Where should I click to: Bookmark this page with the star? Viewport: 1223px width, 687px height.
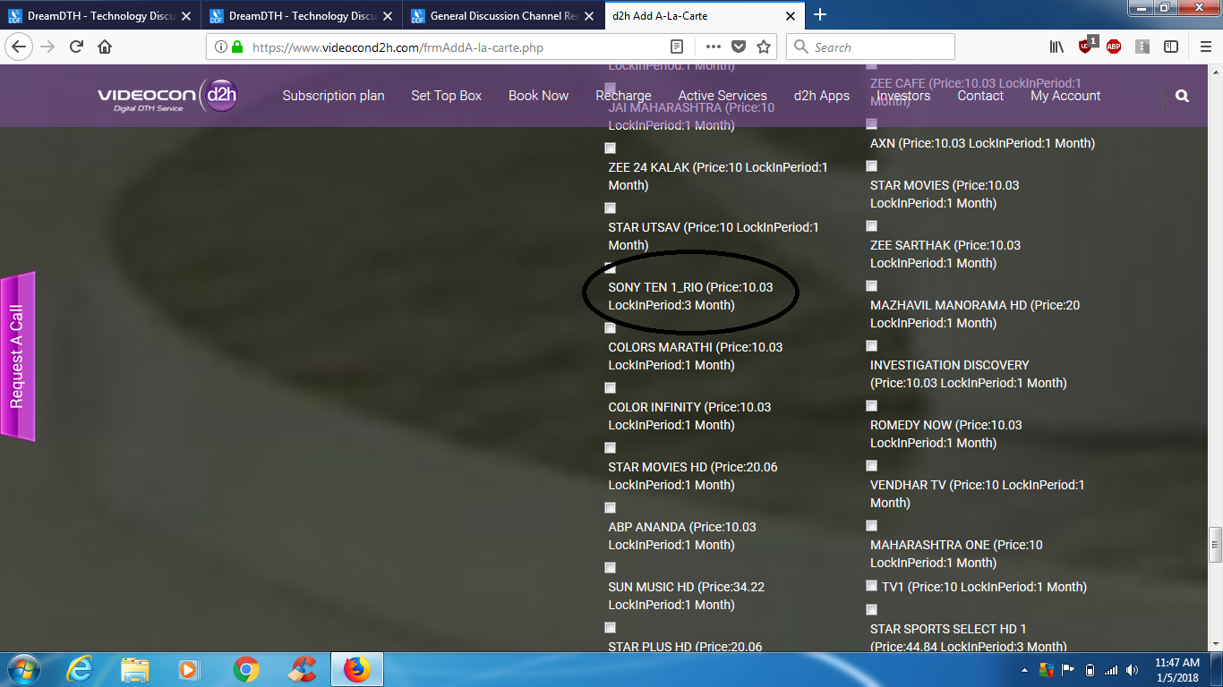tap(764, 47)
